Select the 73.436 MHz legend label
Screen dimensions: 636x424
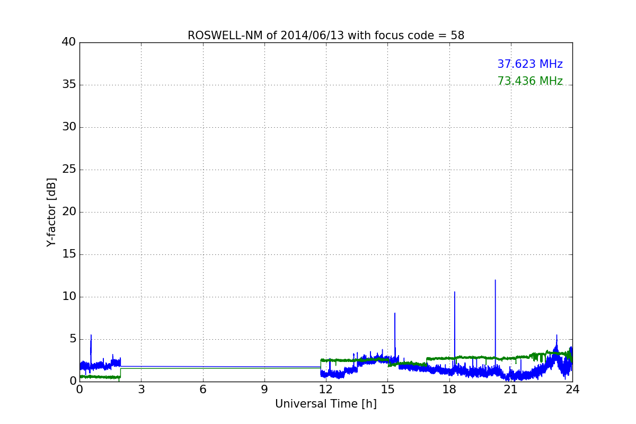(530, 81)
